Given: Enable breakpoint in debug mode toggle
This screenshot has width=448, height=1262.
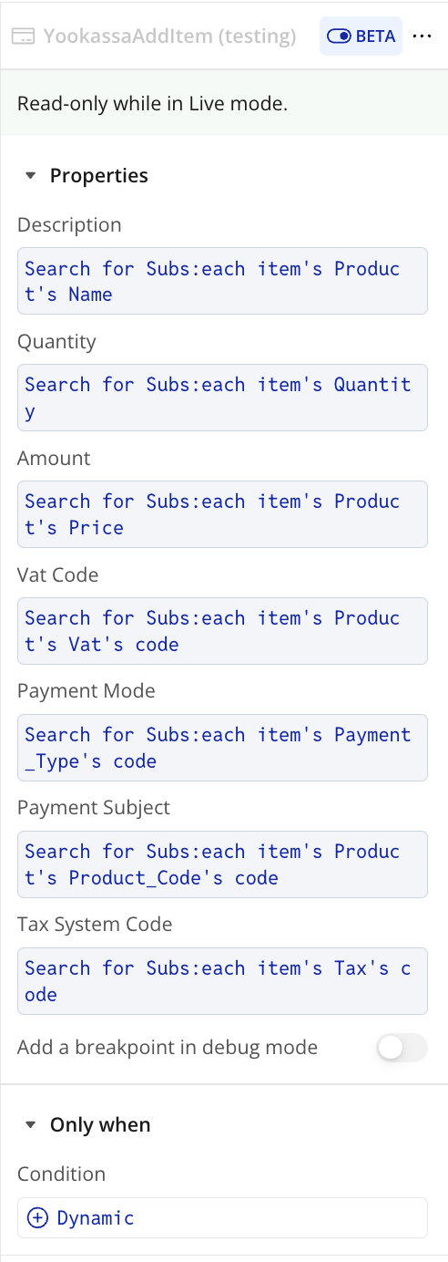Looking at the screenshot, I should 402,1048.
